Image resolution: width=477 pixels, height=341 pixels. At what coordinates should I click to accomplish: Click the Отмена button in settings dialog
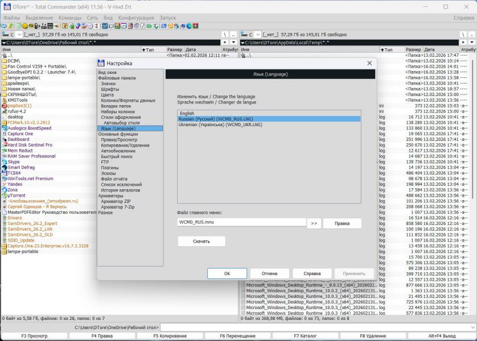(x=269, y=273)
